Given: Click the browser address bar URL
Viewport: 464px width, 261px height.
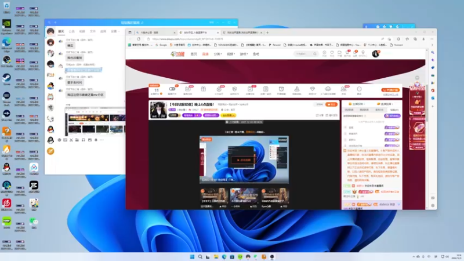Looking at the screenshot, I should click(187, 39).
